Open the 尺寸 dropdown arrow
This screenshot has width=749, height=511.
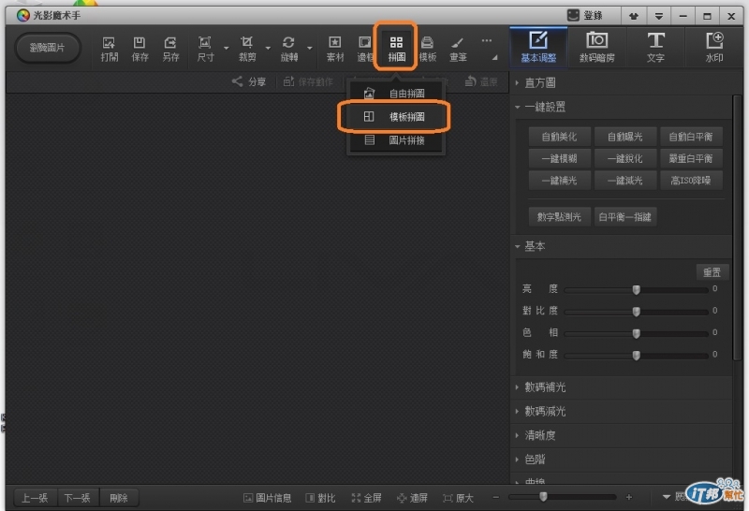(227, 49)
